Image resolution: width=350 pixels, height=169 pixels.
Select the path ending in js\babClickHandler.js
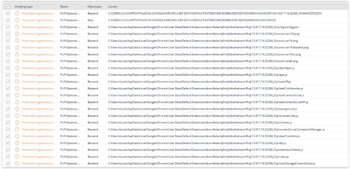click(205, 88)
